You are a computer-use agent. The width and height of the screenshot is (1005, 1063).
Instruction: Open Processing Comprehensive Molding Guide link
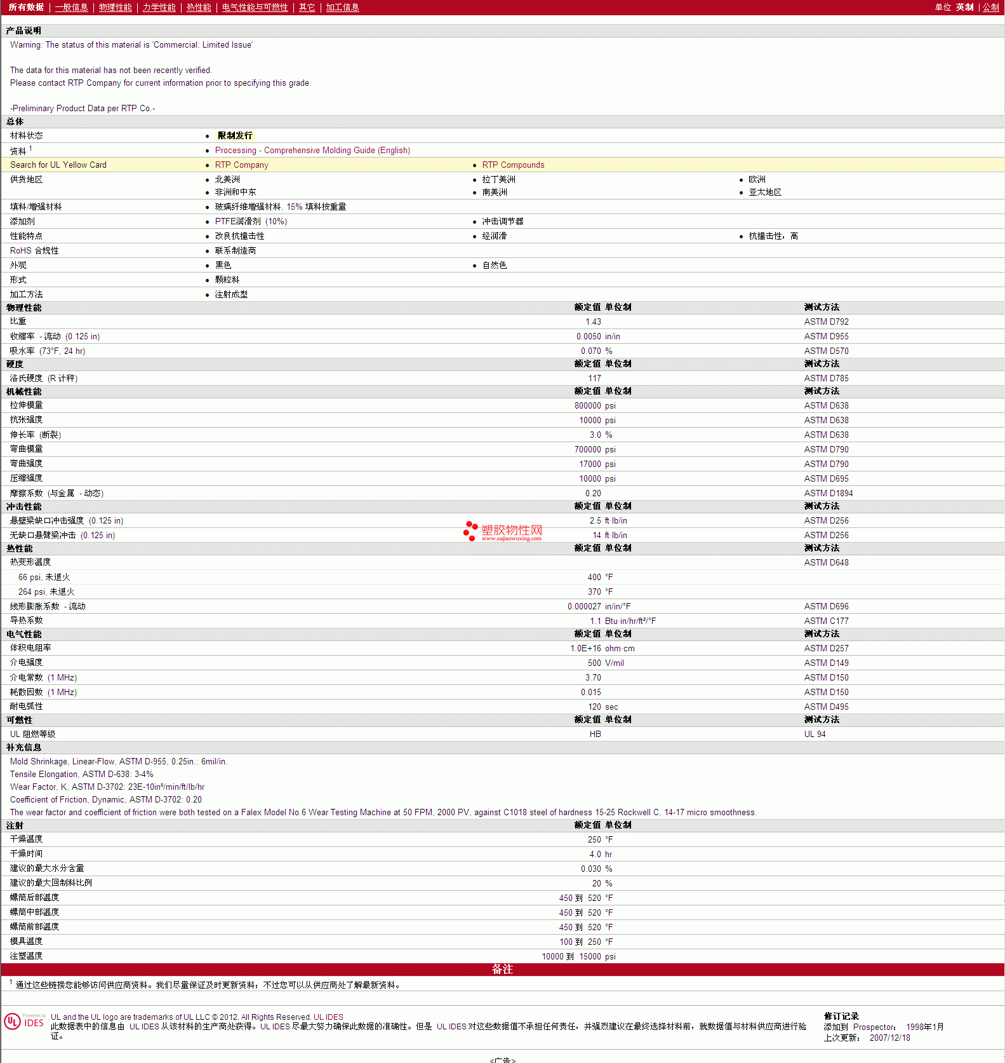pyautogui.click(x=312, y=150)
